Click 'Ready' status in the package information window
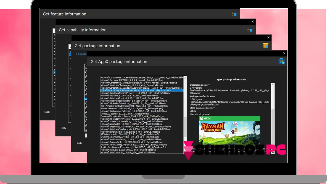The width and height of the screenshot is (327, 184). [79, 143]
